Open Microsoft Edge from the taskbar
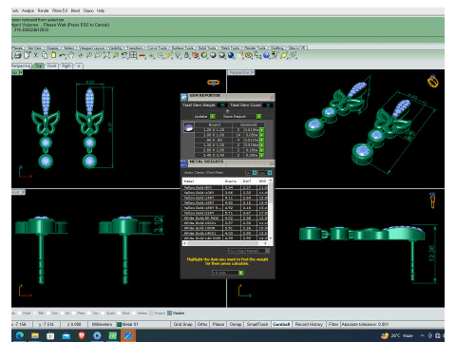Image resolution: width=456 pixels, height=342 pixels. pyautogui.click(x=20, y=335)
